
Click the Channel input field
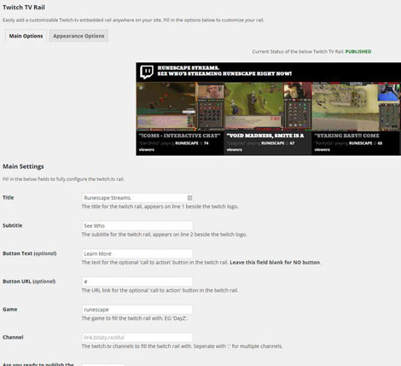coord(137,337)
